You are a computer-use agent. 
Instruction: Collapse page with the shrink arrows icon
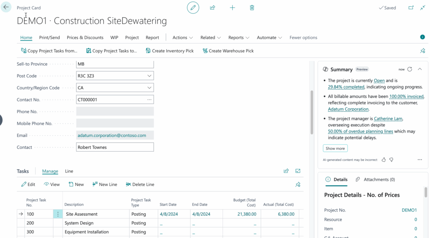tap(422, 8)
